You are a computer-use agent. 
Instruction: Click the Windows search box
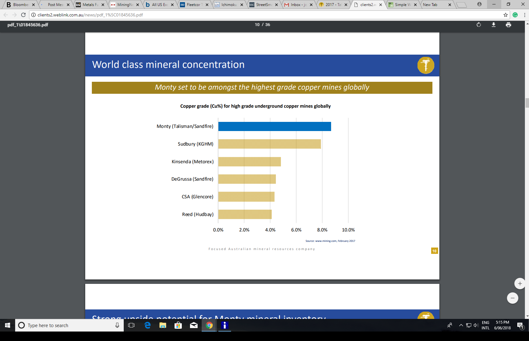69,325
